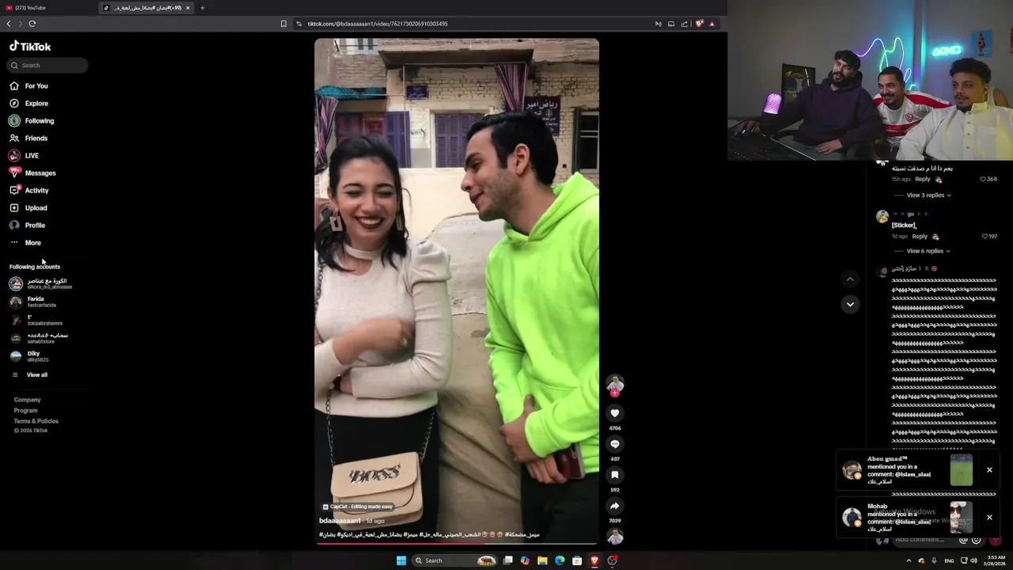Reply to the Sticker comment

coord(920,237)
